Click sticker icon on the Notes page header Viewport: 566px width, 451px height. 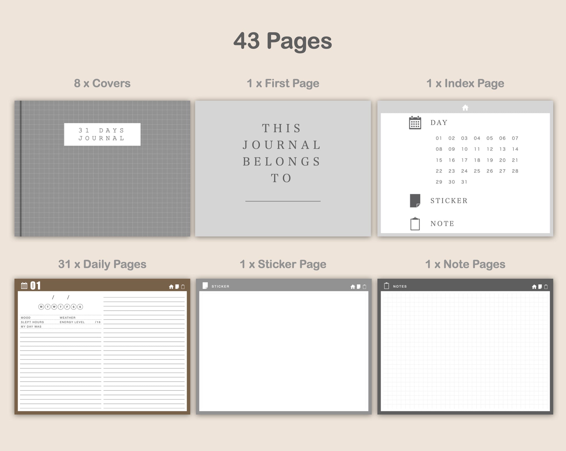point(540,287)
